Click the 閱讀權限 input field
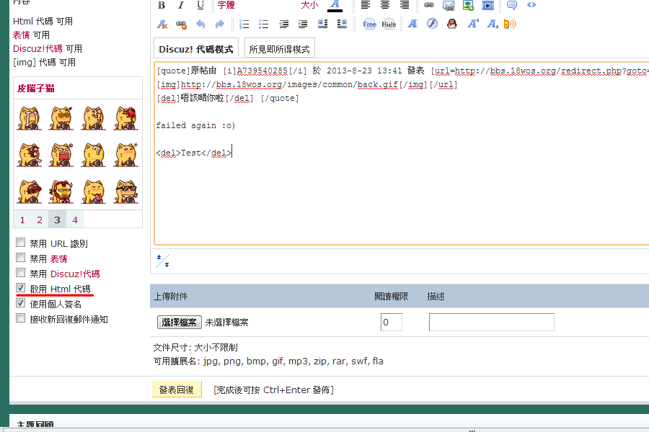The width and height of the screenshot is (649, 432). click(x=391, y=323)
